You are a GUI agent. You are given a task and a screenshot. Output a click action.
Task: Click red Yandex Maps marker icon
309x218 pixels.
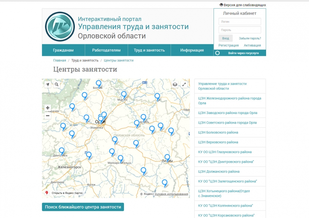[x=47, y=193]
